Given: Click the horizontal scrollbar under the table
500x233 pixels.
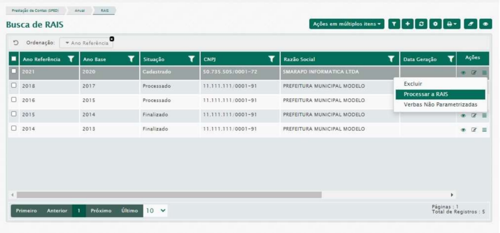Looking at the screenshot, I should 168,195.
